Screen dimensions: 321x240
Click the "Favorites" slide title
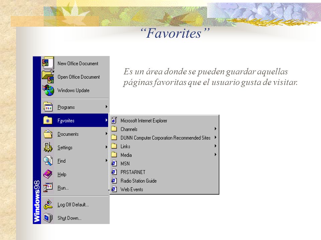(175, 33)
